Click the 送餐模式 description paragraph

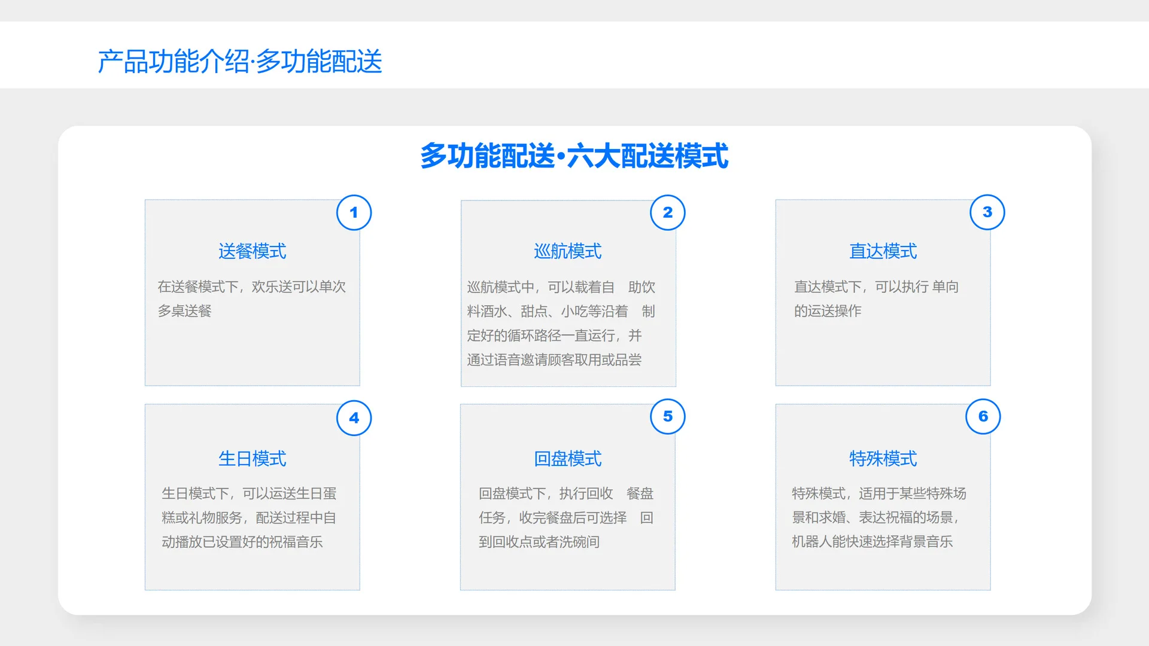point(251,298)
